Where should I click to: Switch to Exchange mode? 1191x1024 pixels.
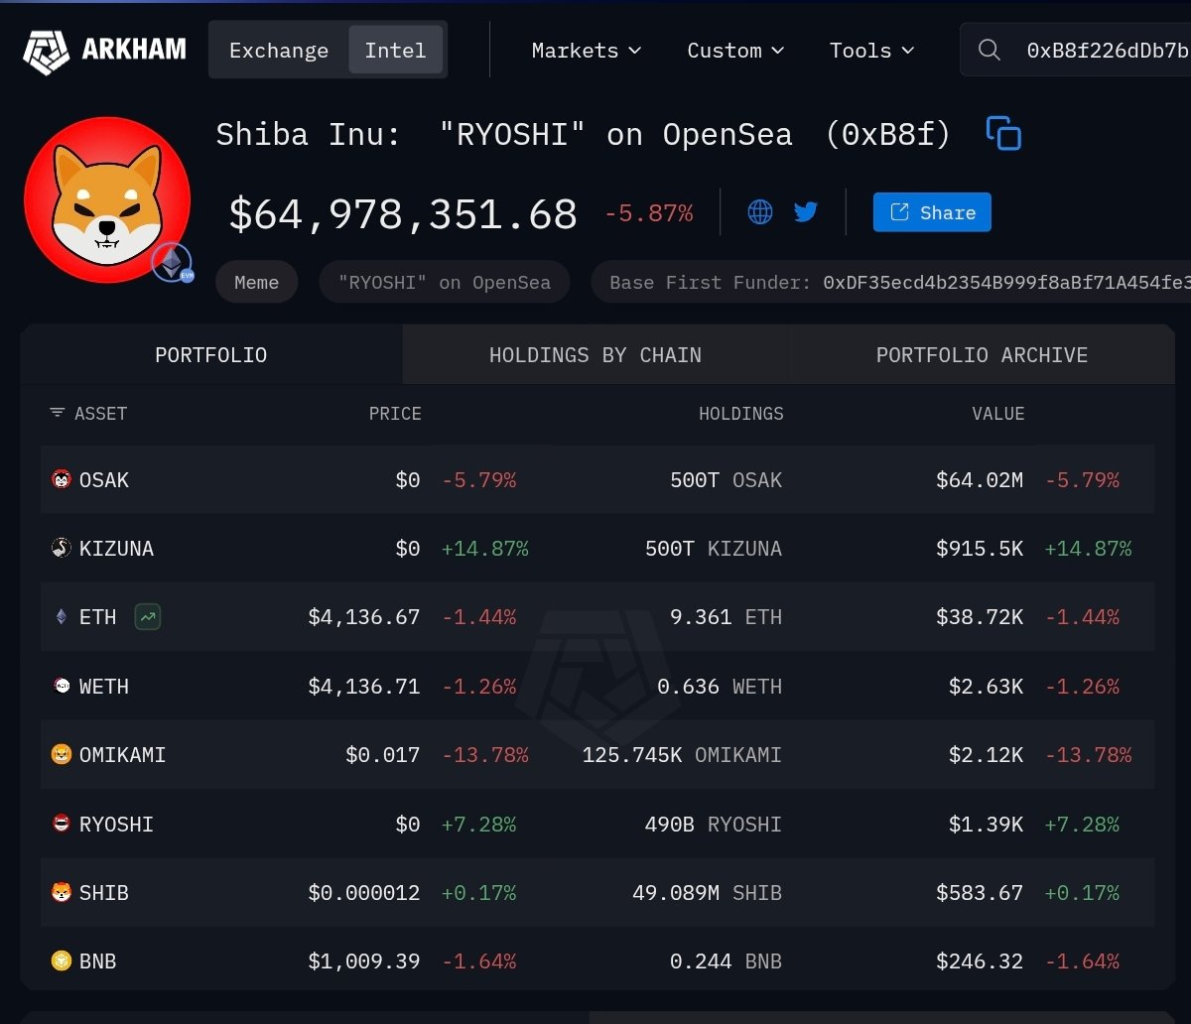point(279,50)
